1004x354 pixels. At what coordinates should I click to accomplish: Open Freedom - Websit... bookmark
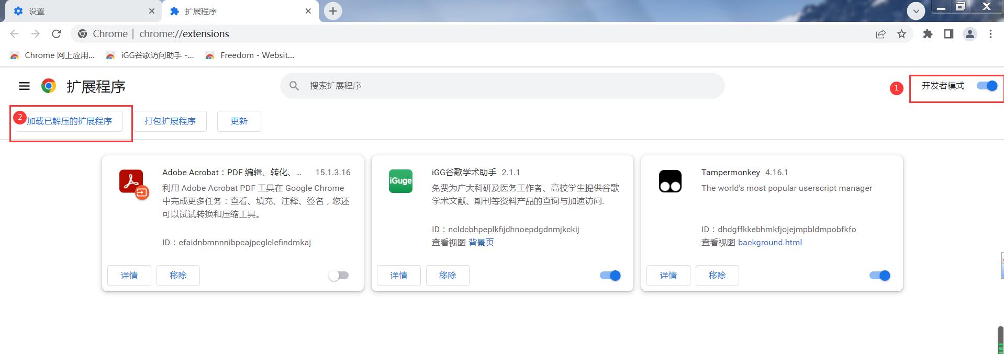[x=250, y=55]
